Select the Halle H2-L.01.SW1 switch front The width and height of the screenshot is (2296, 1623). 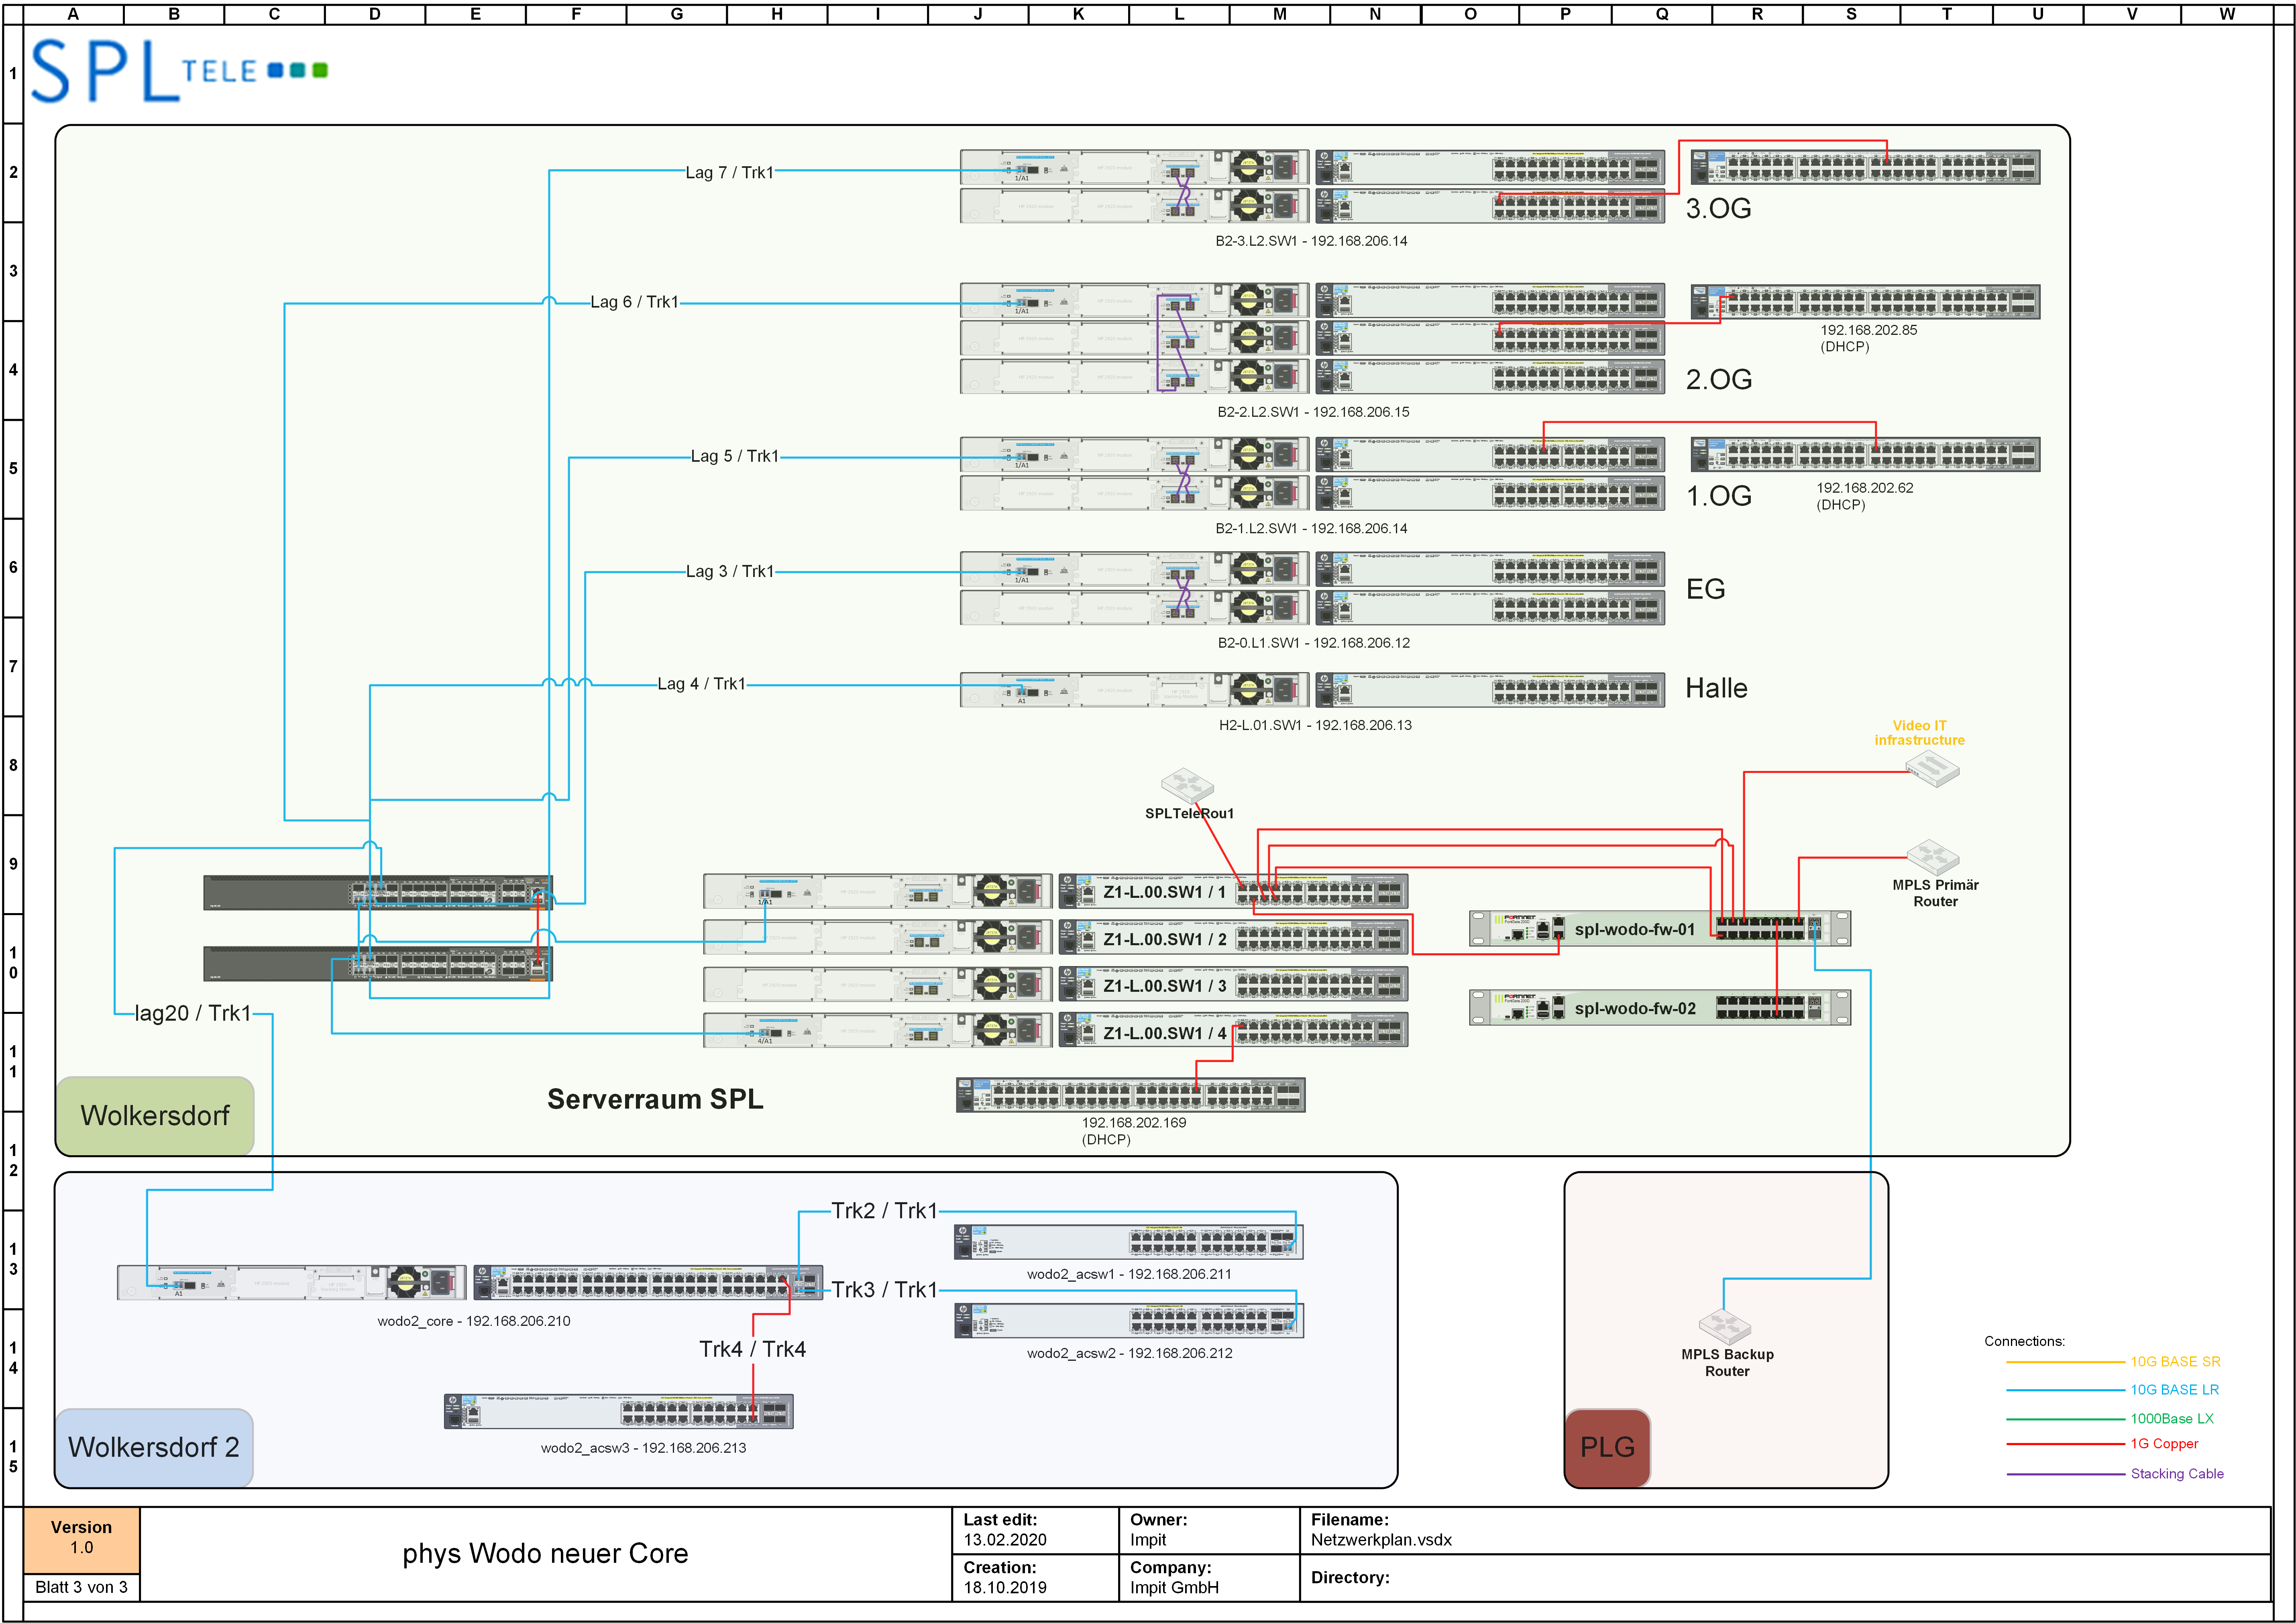pyautogui.click(x=1490, y=689)
